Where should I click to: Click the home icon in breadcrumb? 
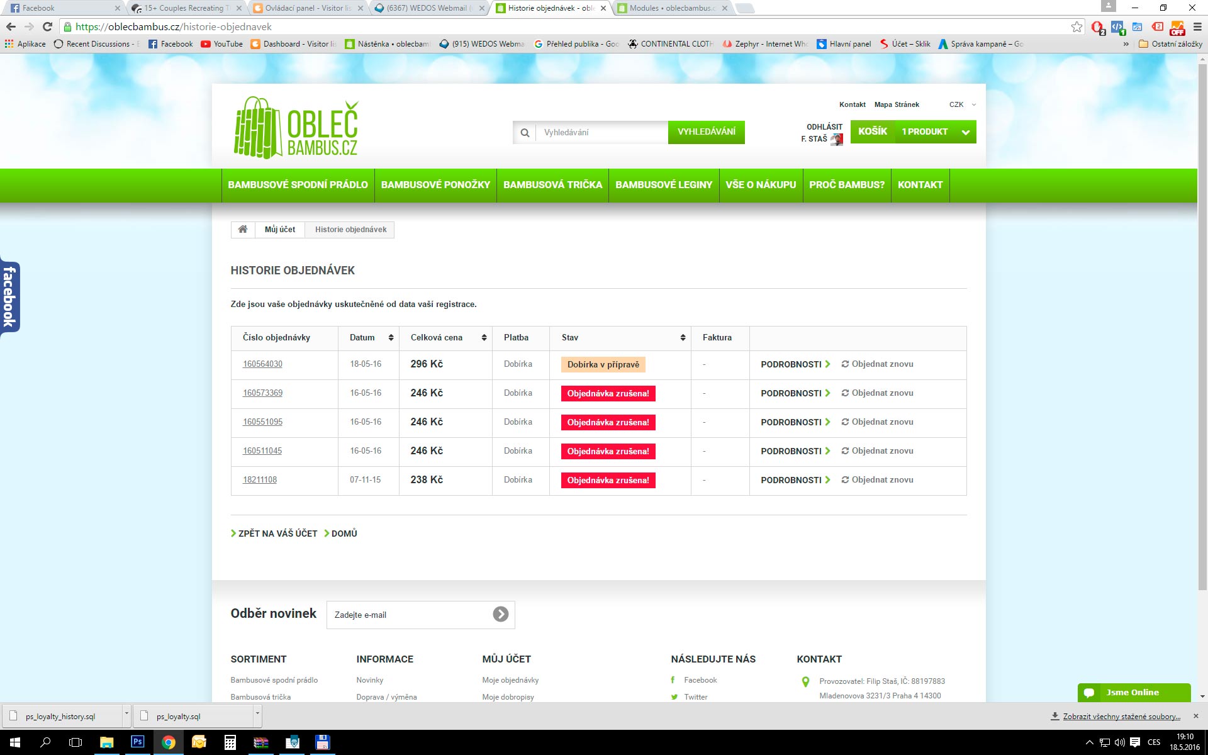click(243, 229)
